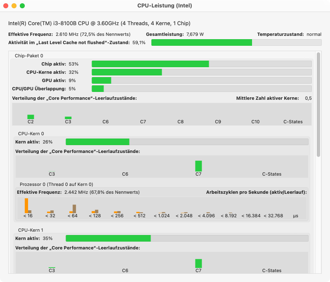
Task: Click the value 2.610 MHz (72,5% des Nennwerts)
Action: tap(93, 34)
